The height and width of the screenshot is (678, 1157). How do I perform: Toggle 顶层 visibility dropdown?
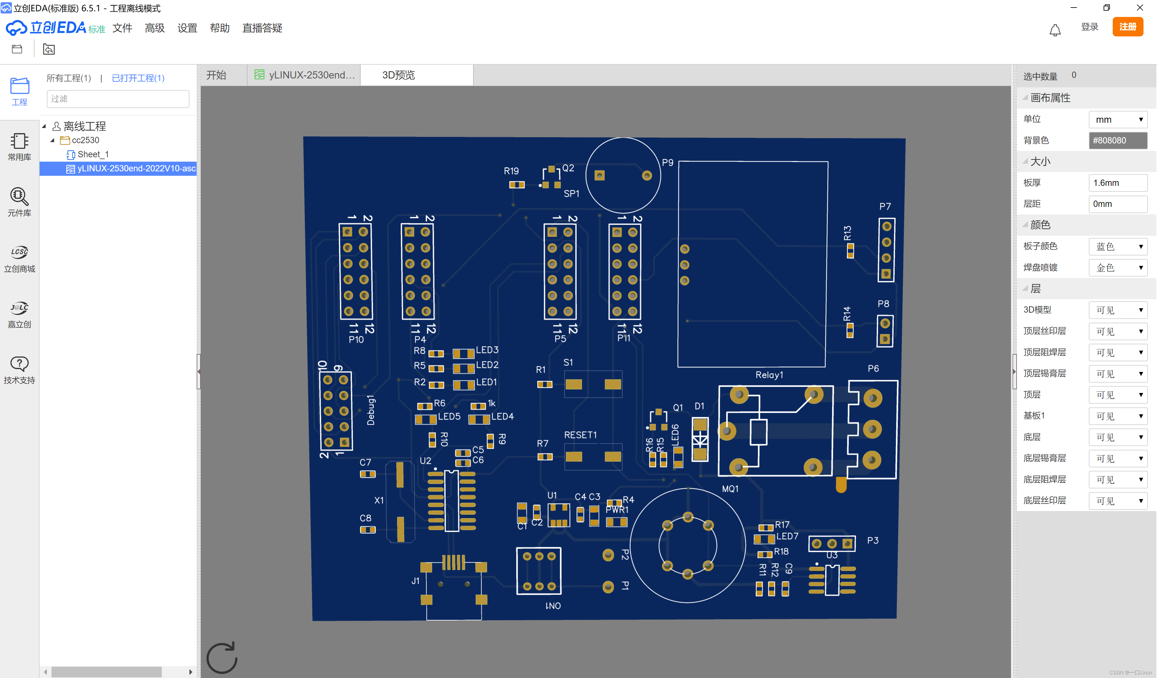coord(1118,395)
